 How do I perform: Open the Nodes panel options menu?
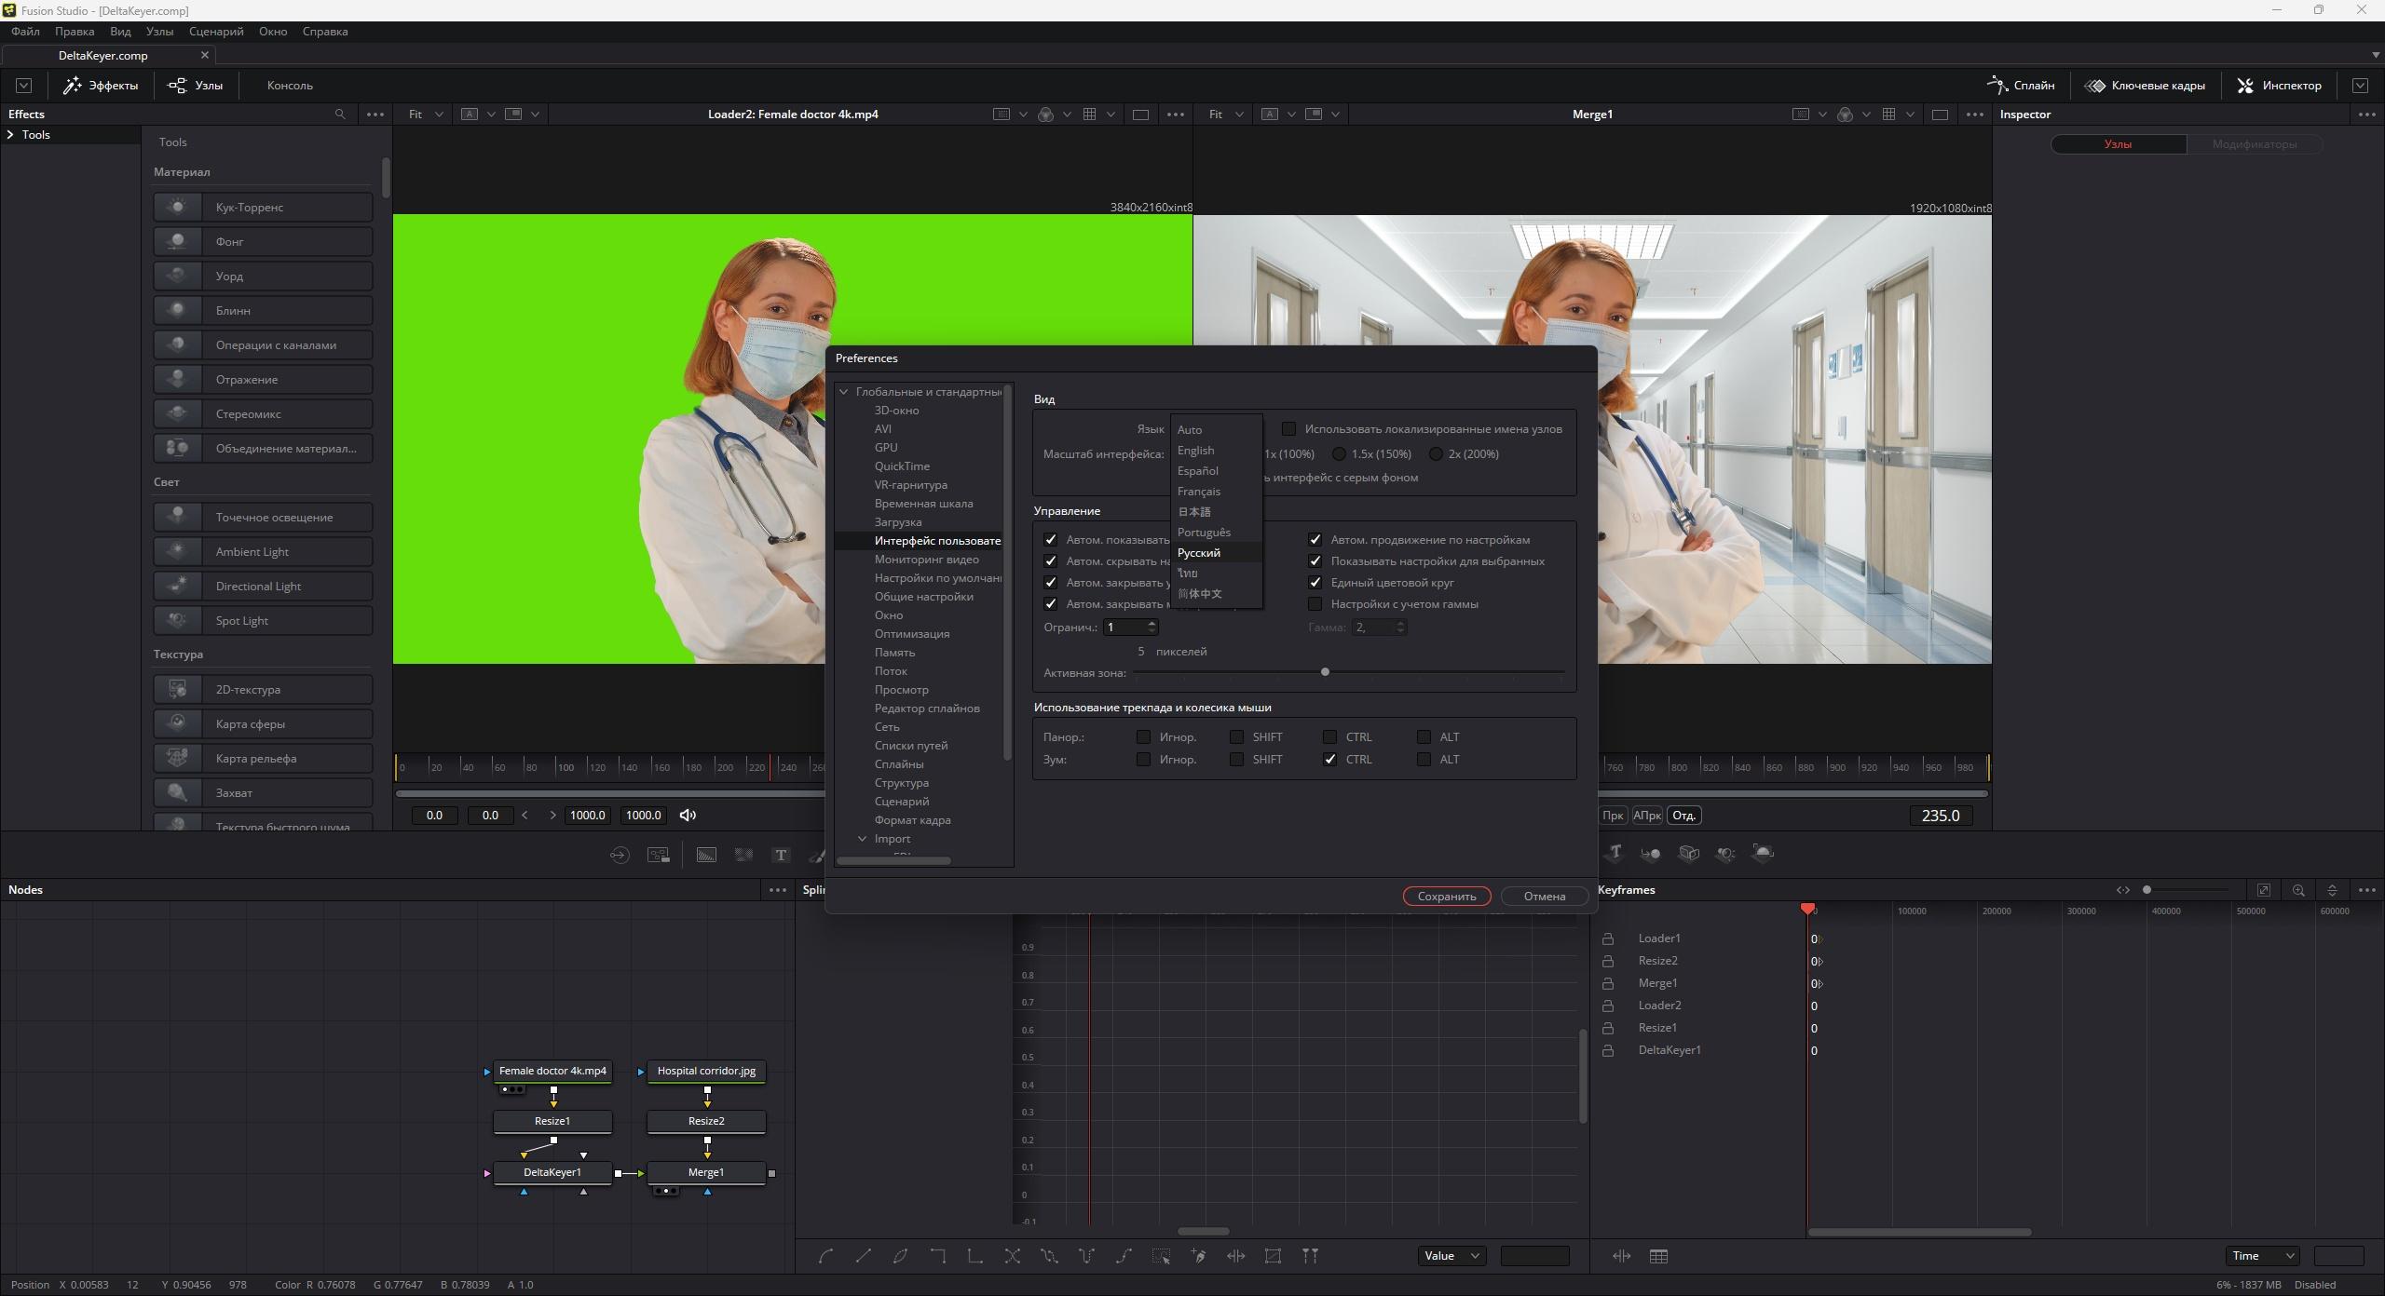[x=778, y=890]
